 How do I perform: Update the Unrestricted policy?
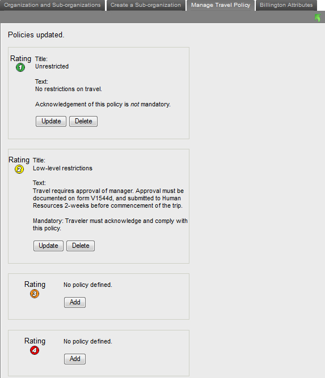click(51, 121)
